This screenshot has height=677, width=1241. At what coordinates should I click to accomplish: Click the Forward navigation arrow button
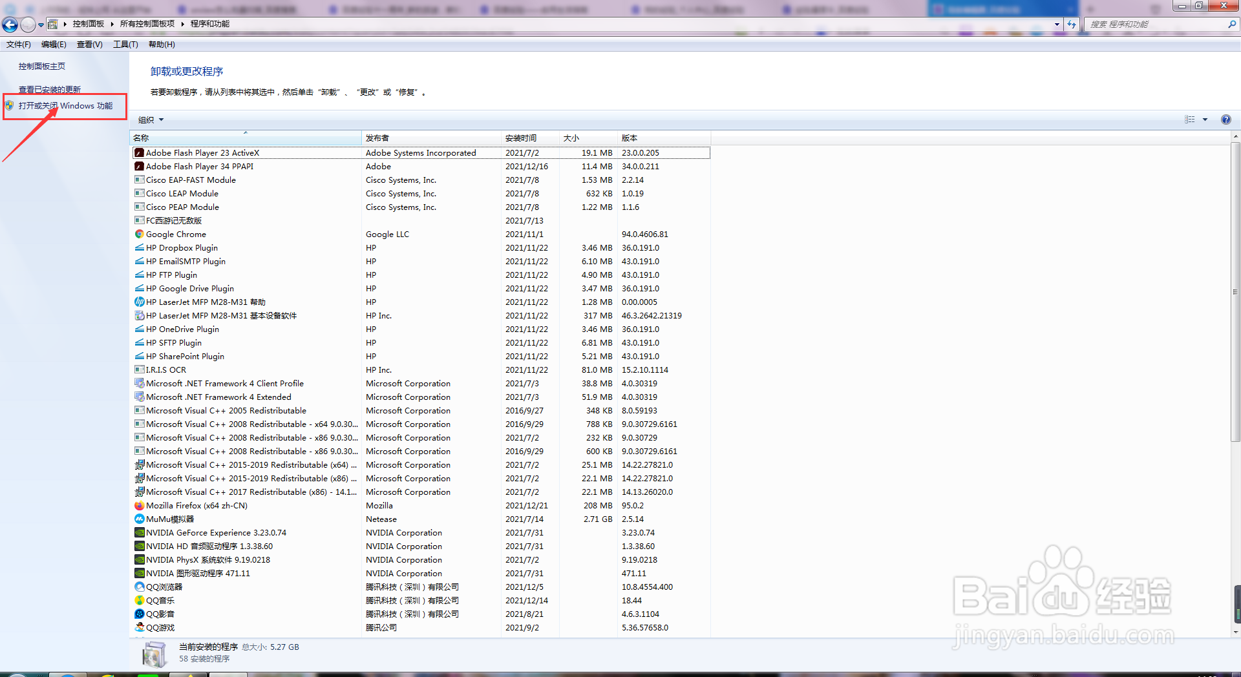coord(28,25)
